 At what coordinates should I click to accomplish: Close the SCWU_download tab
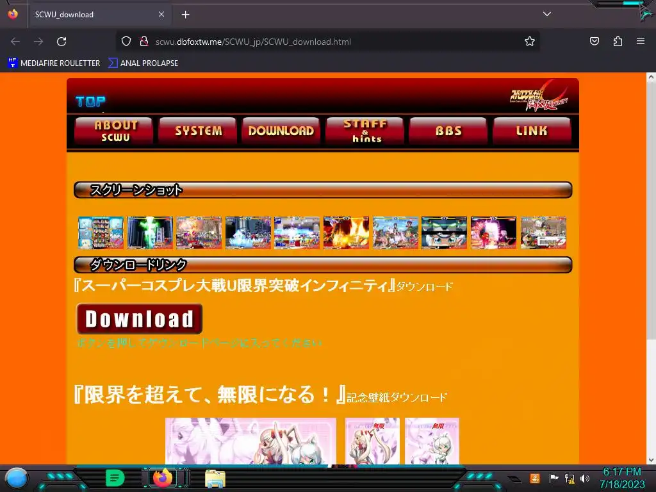[x=161, y=14]
